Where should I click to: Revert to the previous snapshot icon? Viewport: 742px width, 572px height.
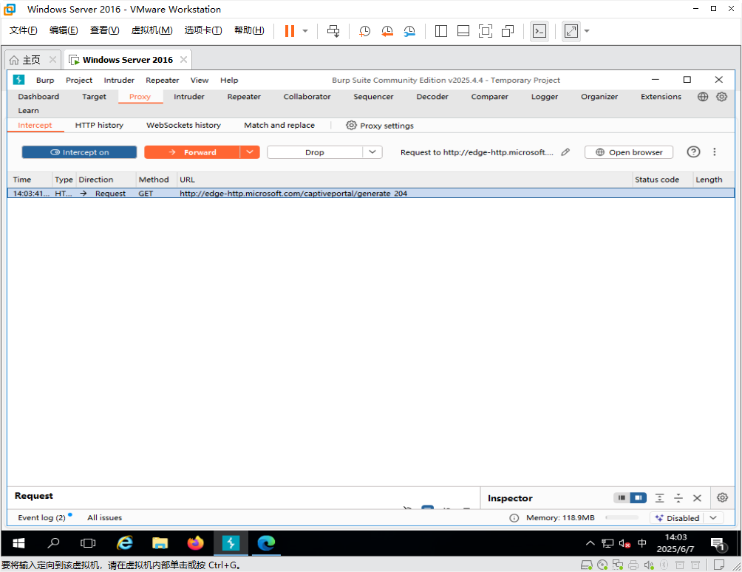[x=387, y=31]
